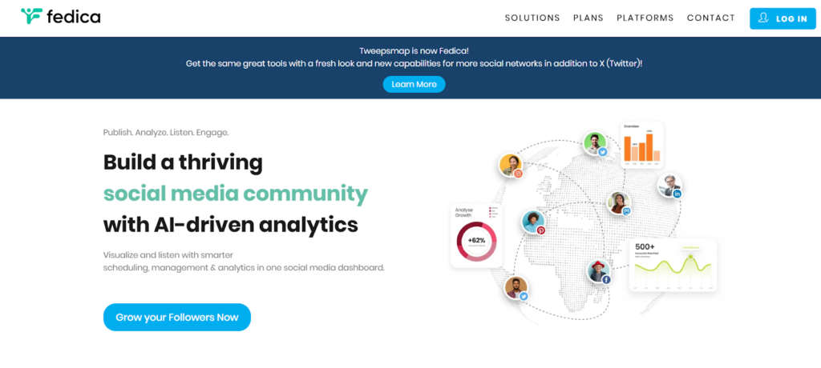The width and height of the screenshot is (821, 368).
Task: Select the 500+ accounts reached chart card
Action: click(x=672, y=265)
